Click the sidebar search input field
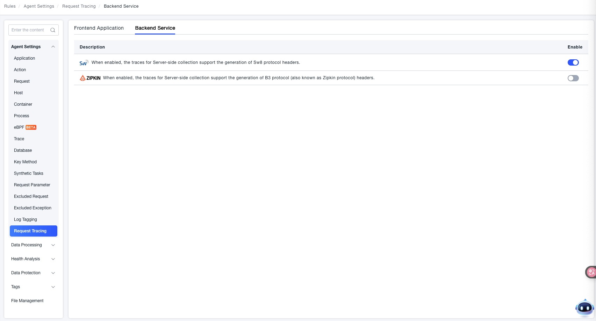 pyautogui.click(x=29, y=30)
